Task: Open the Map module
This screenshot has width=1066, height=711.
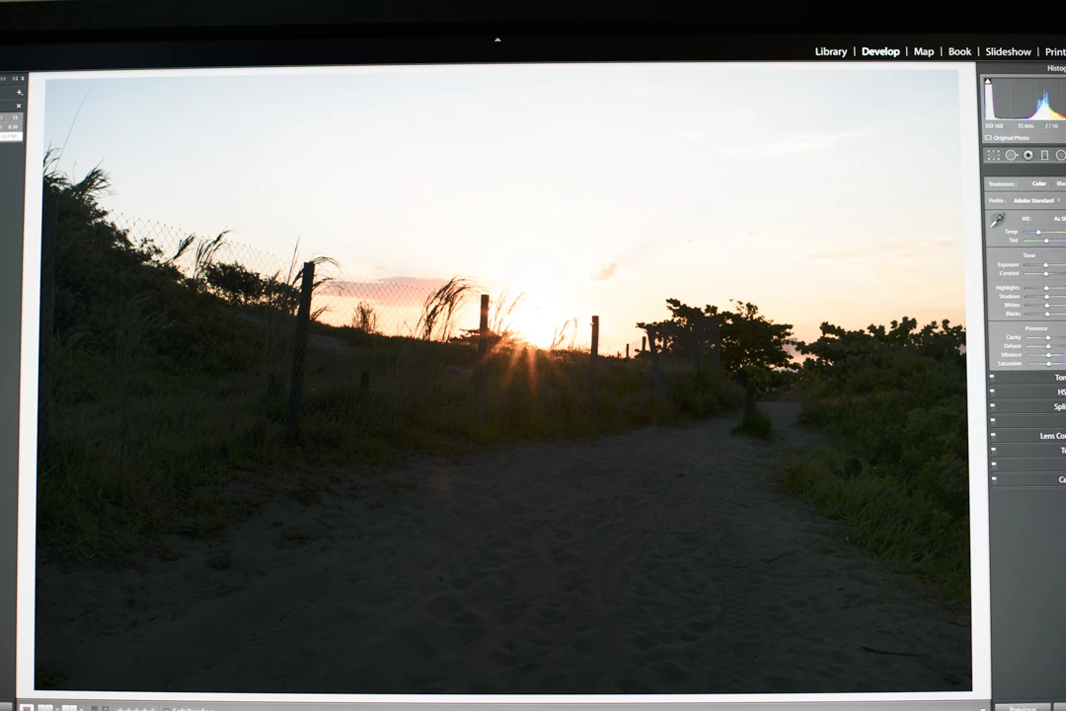Action: coord(924,51)
